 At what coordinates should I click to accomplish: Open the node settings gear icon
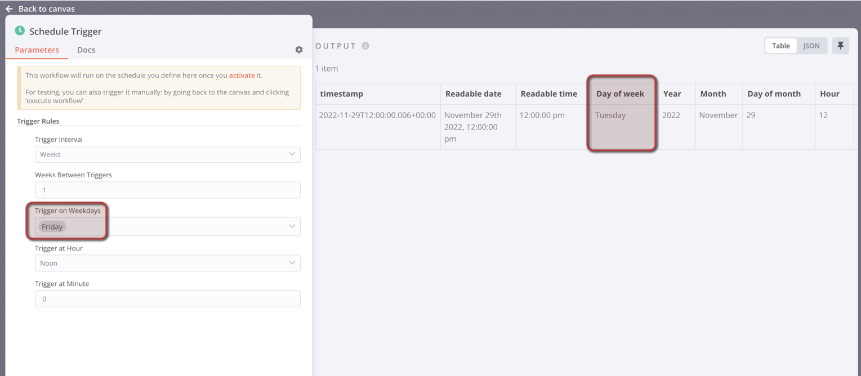pos(299,50)
